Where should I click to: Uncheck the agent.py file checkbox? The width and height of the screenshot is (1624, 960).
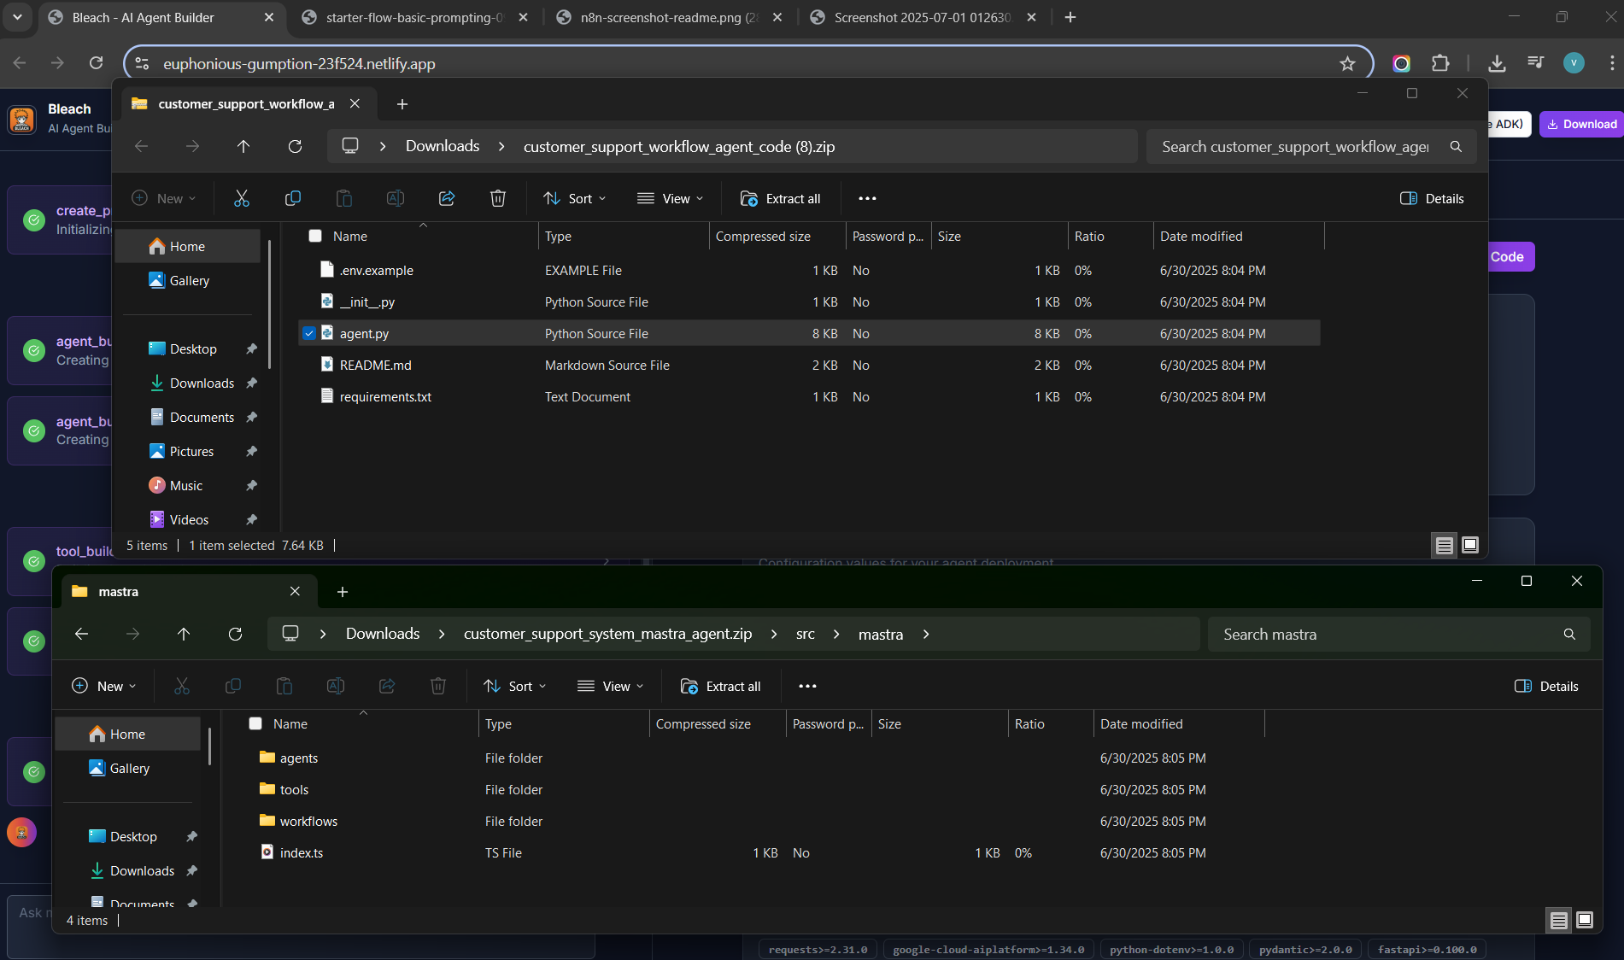click(x=309, y=333)
